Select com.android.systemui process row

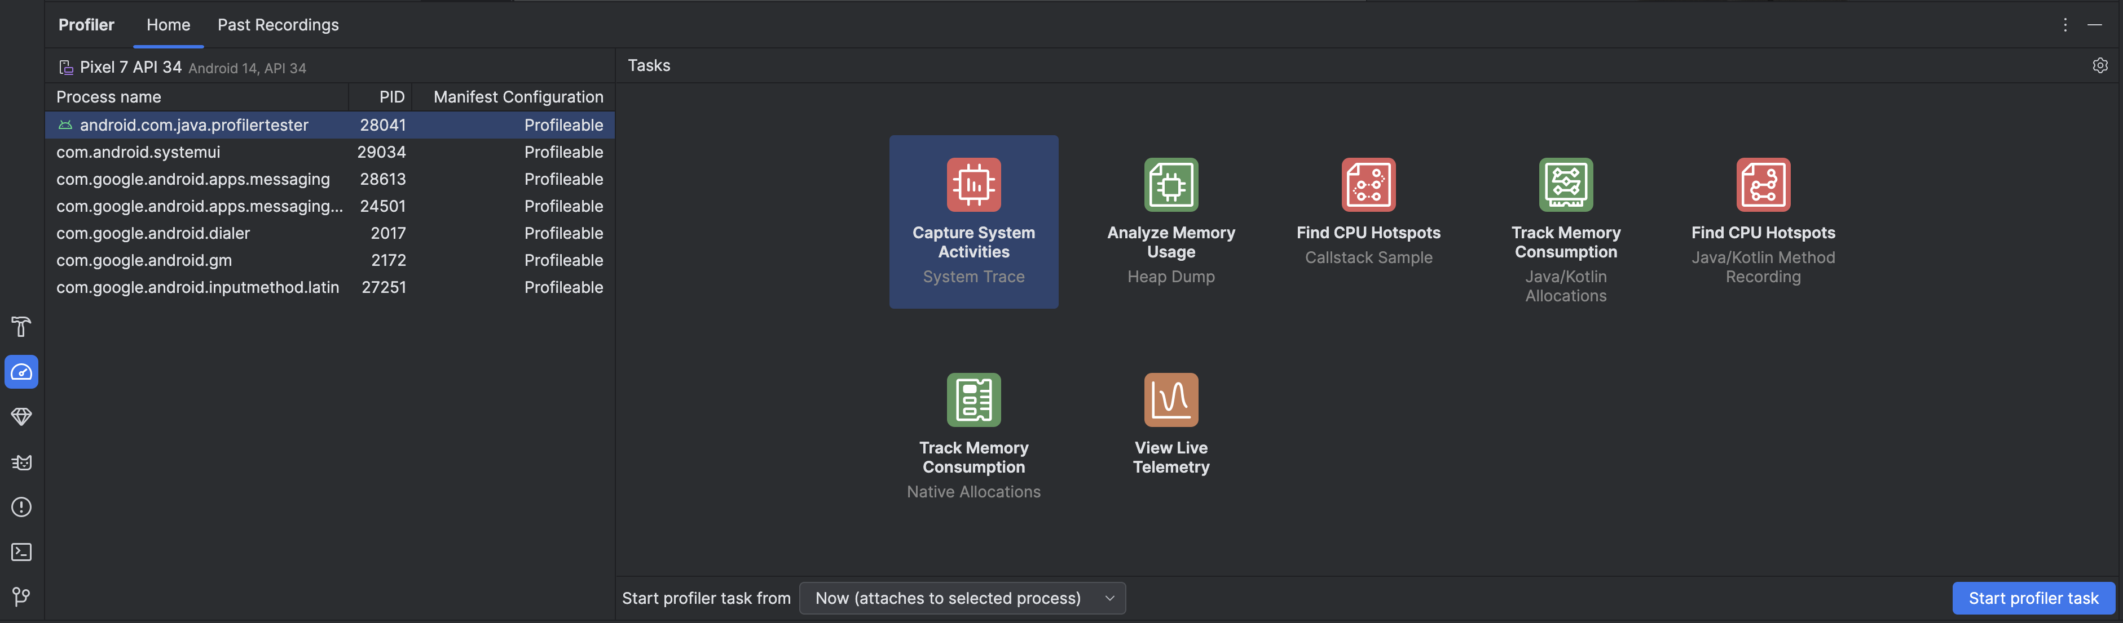click(x=331, y=153)
